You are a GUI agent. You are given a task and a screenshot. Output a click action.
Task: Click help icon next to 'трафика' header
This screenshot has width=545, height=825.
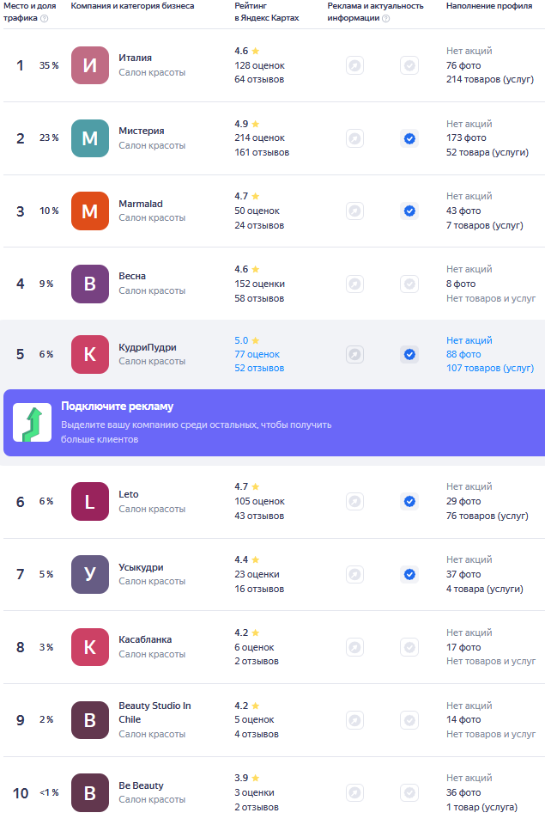pyautogui.click(x=45, y=18)
